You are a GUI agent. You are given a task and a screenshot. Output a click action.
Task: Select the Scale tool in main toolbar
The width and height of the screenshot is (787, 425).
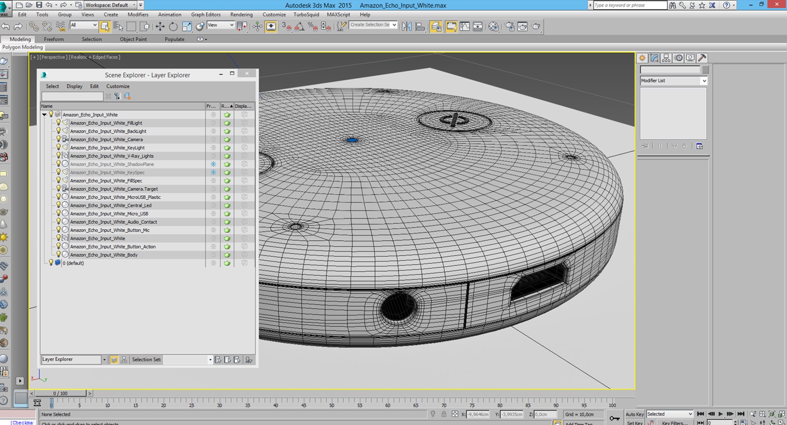point(187,27)
